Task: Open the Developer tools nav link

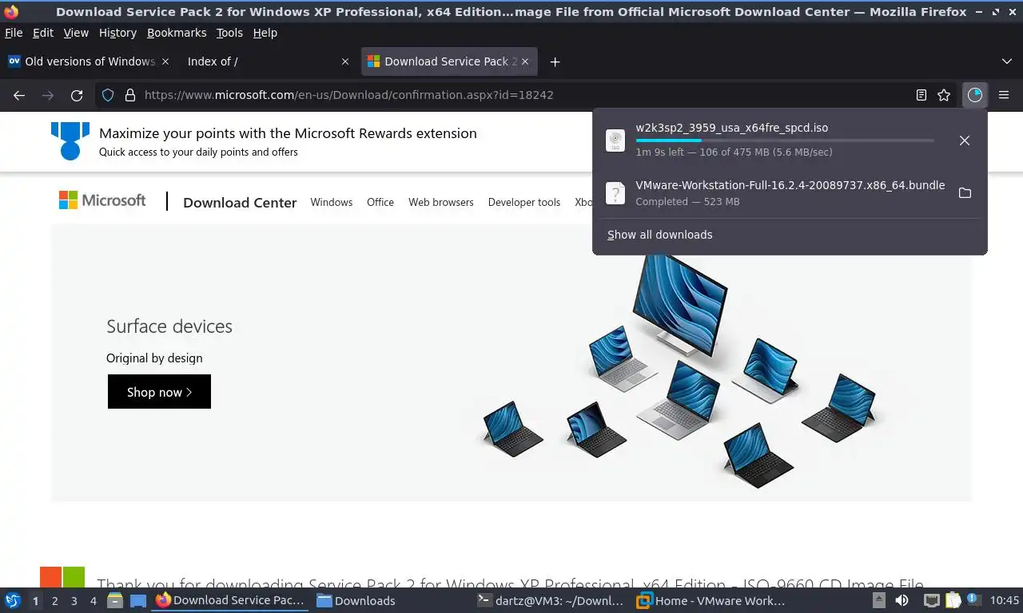Action: 524,203
